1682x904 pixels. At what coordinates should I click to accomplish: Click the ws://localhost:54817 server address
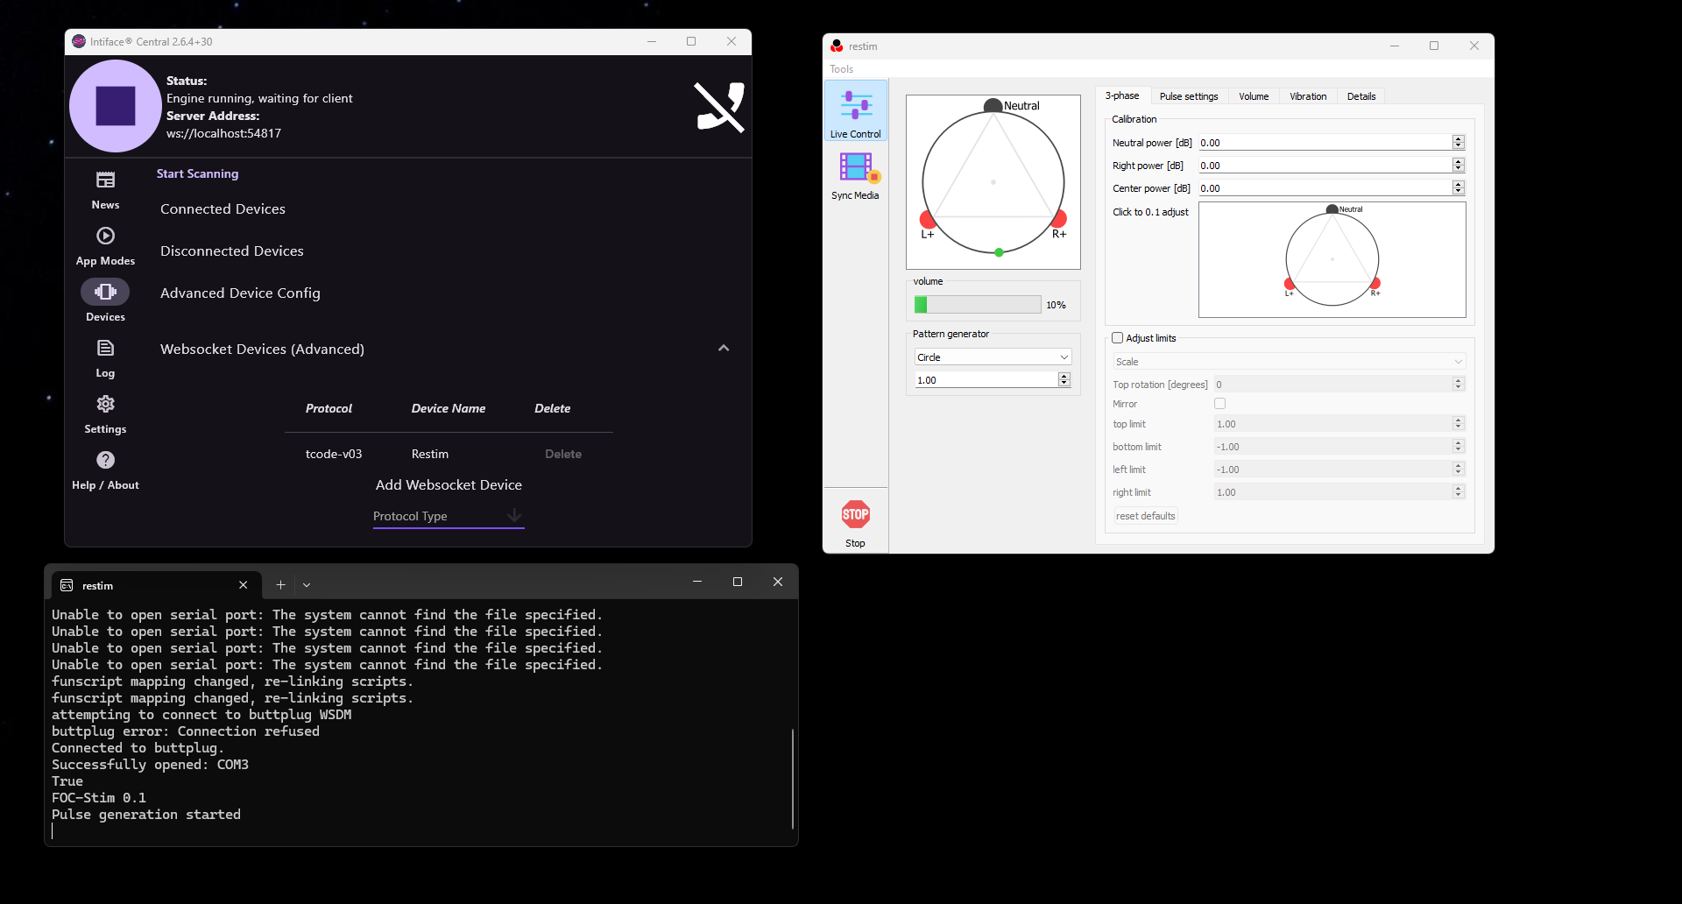click(x=224, y=133)
